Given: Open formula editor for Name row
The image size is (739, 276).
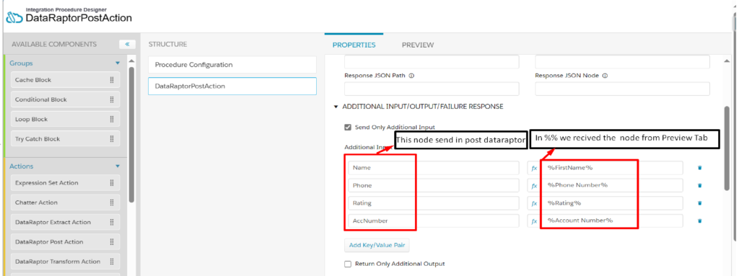Looking at the screenshot, I should click(534, 168).
